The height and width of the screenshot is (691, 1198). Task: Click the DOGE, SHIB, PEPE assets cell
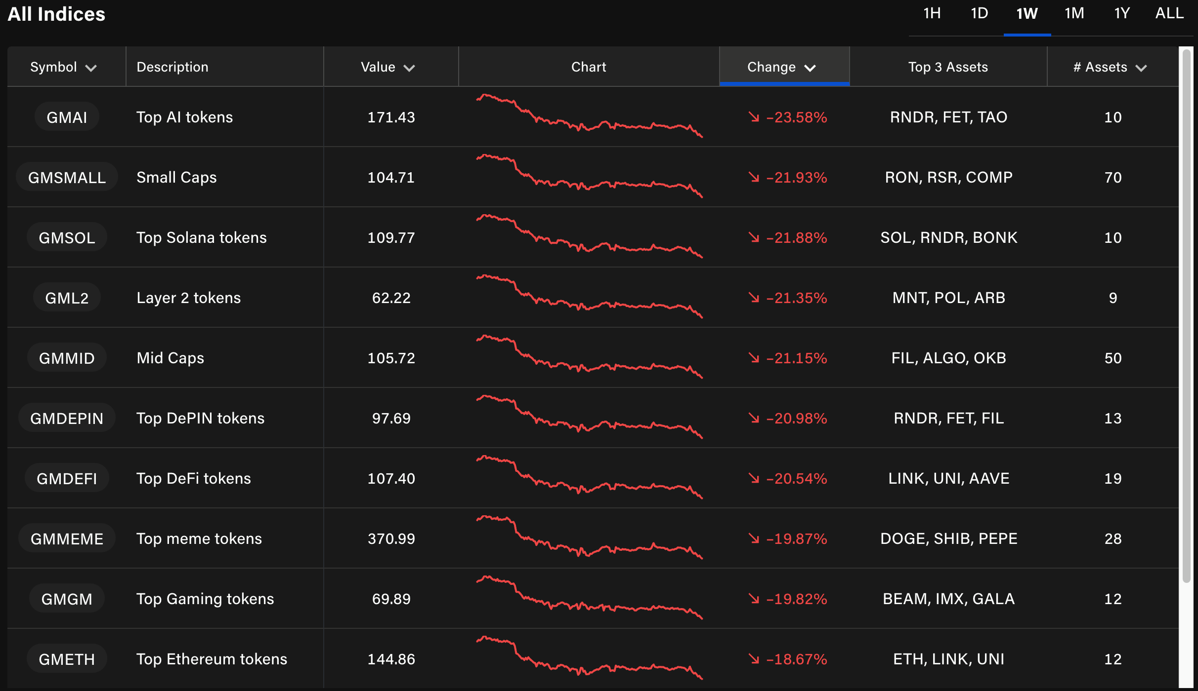pyautogui.click(x=948, y=538)
